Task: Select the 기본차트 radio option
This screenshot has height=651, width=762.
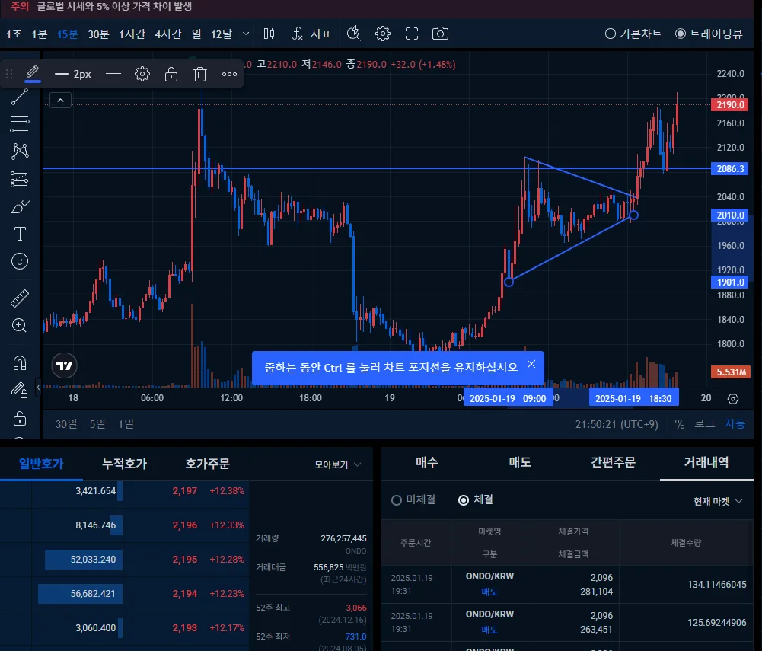Action: click(633, 34)
